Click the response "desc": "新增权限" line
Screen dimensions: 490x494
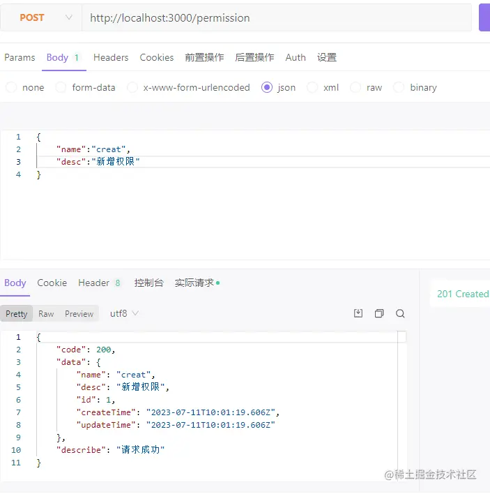click(123, 387)
